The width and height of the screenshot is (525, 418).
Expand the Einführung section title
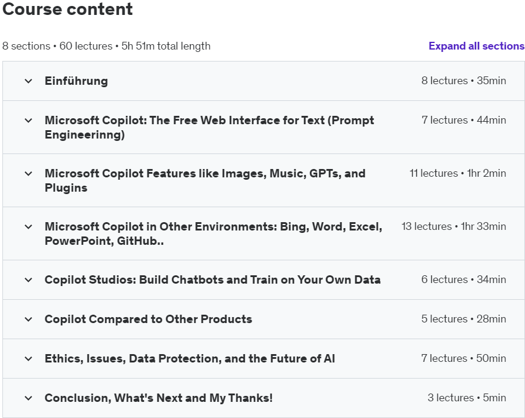click(76, 81)
